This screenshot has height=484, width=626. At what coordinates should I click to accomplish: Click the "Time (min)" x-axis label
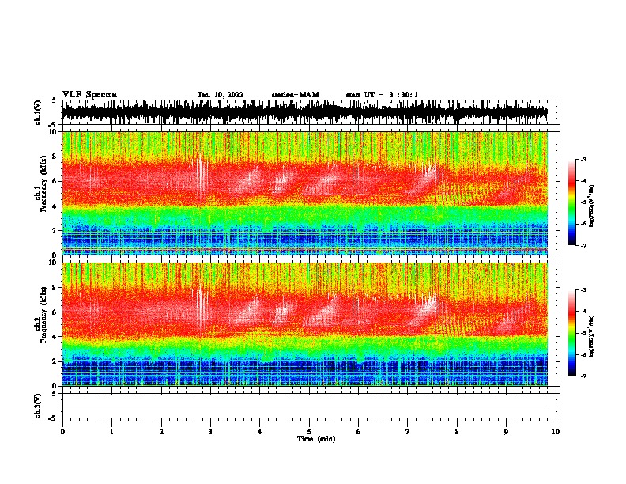316,439
